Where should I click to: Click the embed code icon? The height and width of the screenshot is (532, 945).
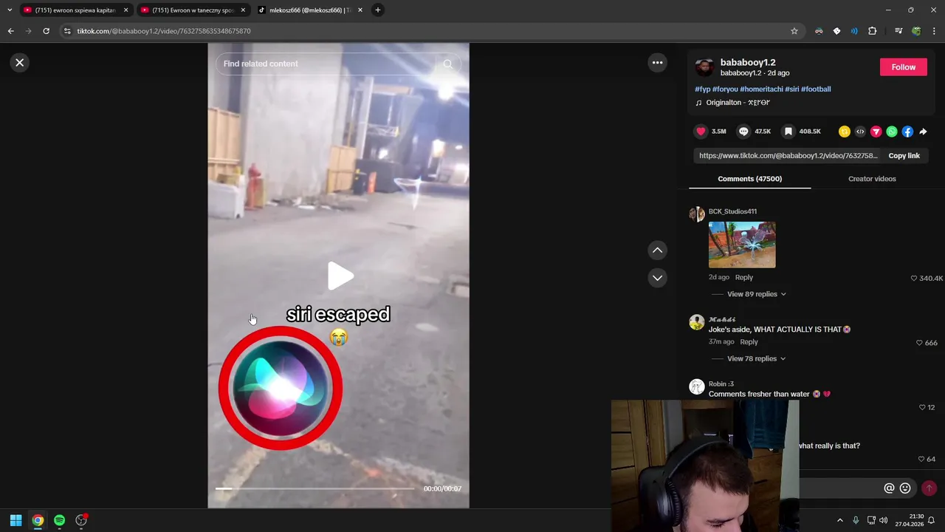860,132
